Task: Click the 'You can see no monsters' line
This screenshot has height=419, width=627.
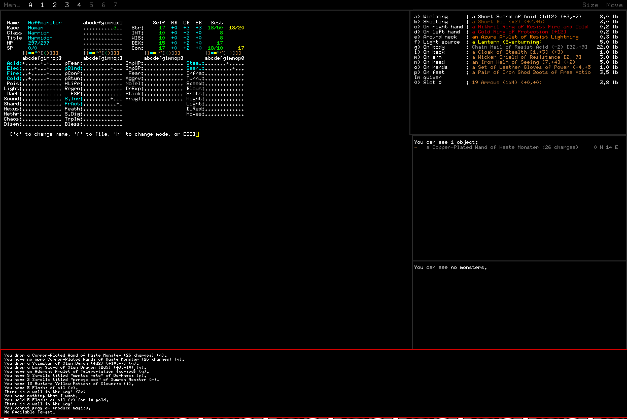Action: coord(450,268)
